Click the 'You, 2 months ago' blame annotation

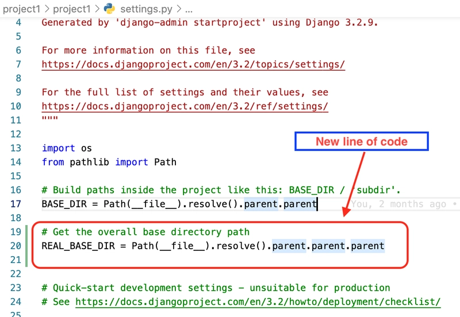pyautogui.click(x=404, y=204)
